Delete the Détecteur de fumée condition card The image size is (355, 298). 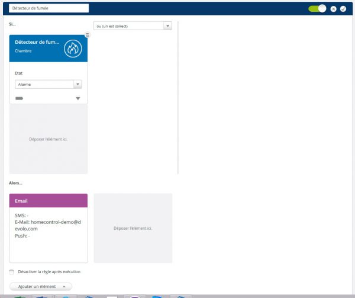coord(87,35)
